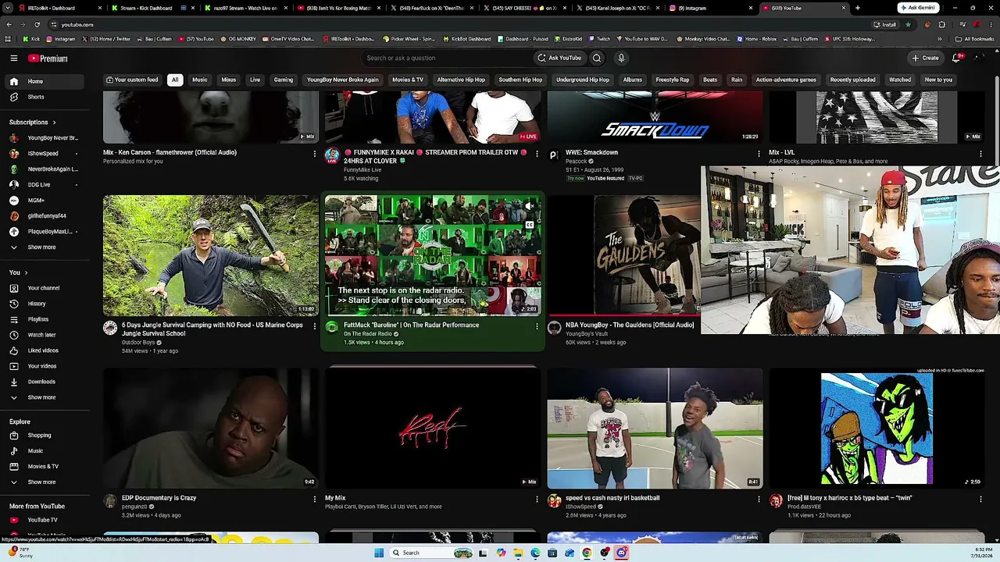Open options menu for 6 Days Jungle Survival video
The width and height of the screenshot is (1000, 562).
(x=315, y=326)
